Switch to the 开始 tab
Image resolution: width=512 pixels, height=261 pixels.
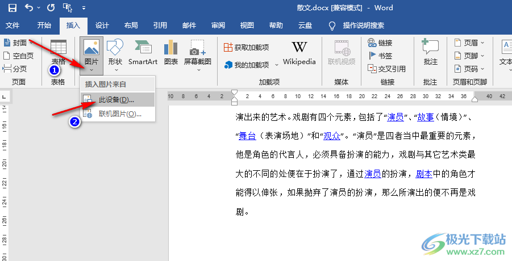pos(44,26)
